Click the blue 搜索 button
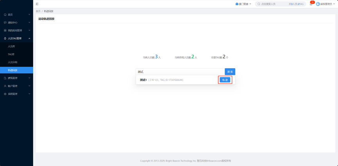This screenshot has width=338, height=166. pos(230,72)
